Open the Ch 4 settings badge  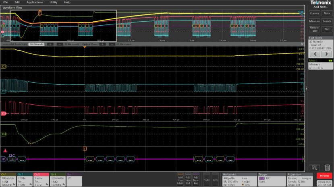58,179
